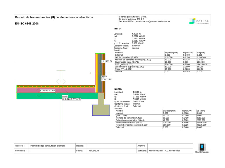This screenshot has width=225, height=168.
Task: Select Sd cell '2083.600'
Action: [201, 120]
